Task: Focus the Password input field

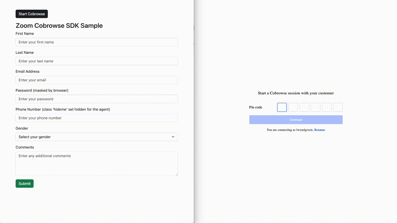Action: click(96, 99)
